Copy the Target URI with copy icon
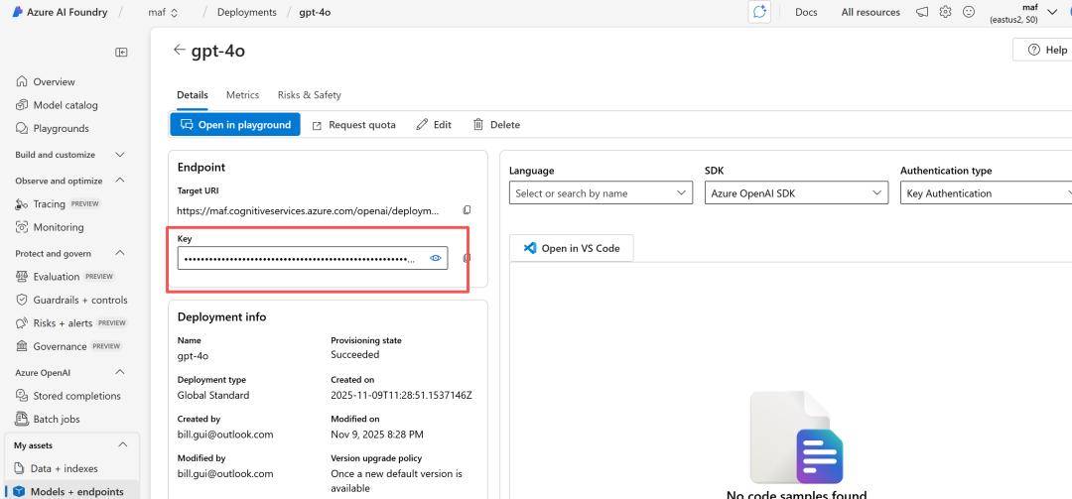The width and height of the screenshot is (1072, 499). pyautogui.click(x=467, y=210)
